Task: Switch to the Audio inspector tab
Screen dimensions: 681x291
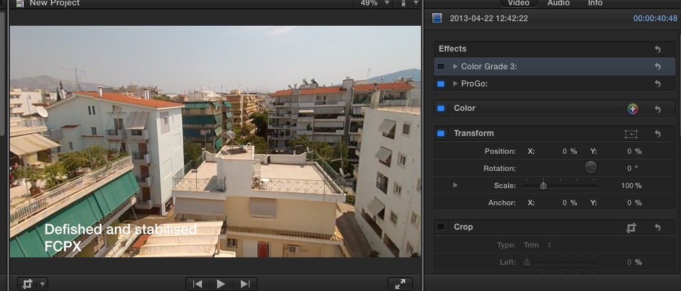Action: coord(558,3)
